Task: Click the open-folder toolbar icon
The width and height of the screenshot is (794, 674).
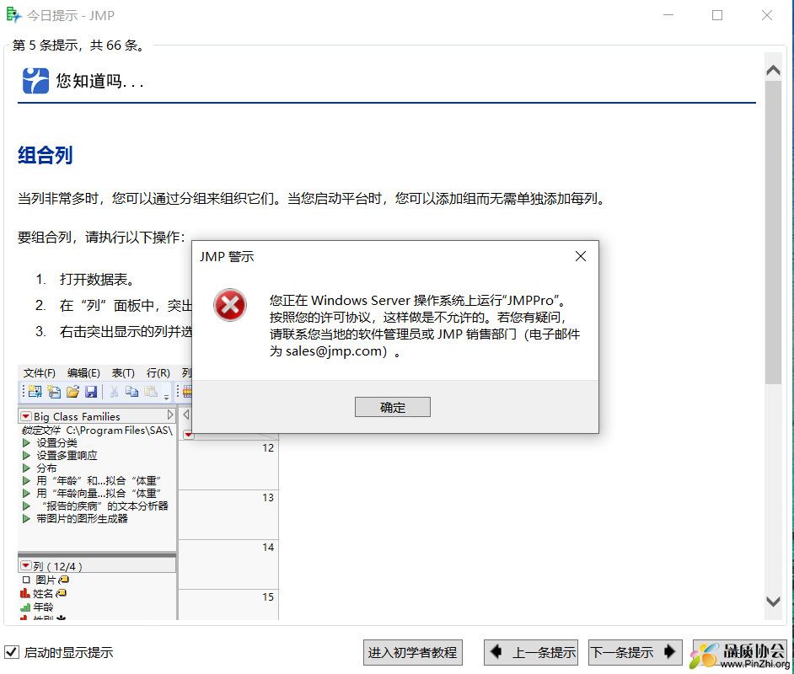Action: (73, 391)
